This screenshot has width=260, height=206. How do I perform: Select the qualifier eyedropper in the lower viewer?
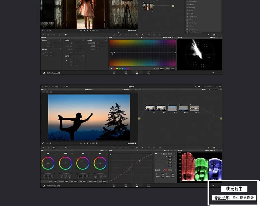pyautogui.click(x=43, y=143)
